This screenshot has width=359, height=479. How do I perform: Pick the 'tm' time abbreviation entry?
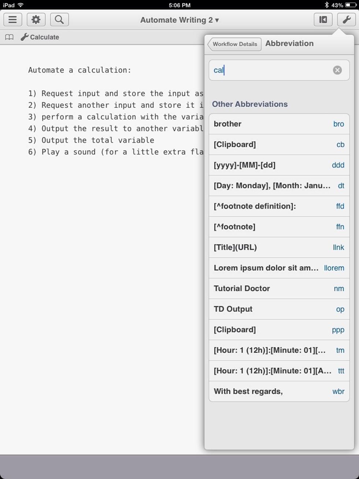pos(280,350)
